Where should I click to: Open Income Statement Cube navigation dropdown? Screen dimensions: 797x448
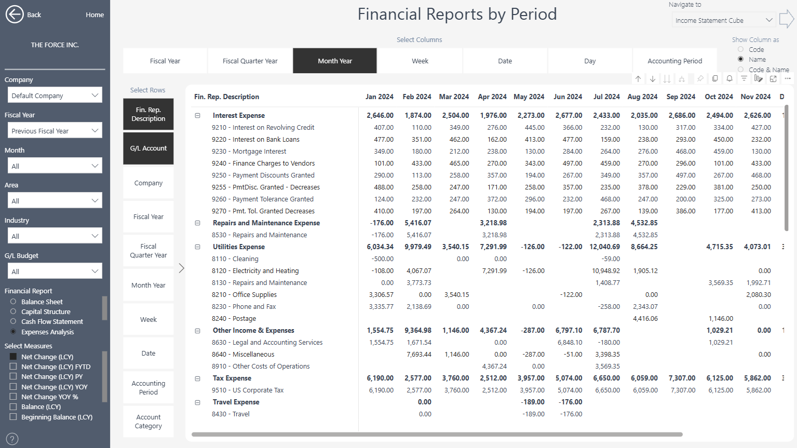(723, 20)
